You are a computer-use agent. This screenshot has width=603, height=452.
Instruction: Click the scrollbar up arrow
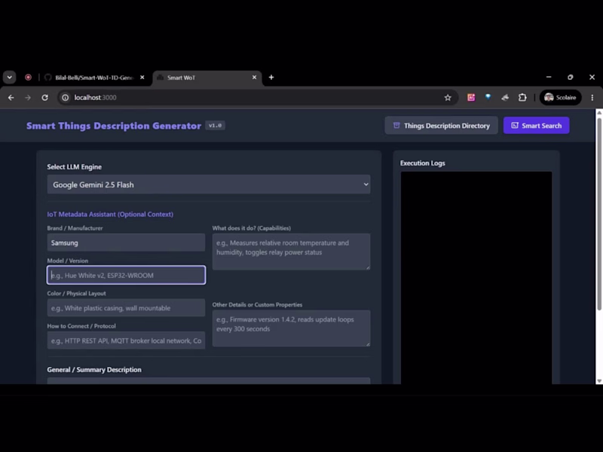click(x=599, y=112)
